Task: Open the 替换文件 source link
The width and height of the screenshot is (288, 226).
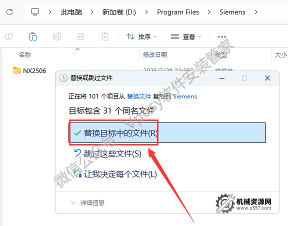Action: 139,96
